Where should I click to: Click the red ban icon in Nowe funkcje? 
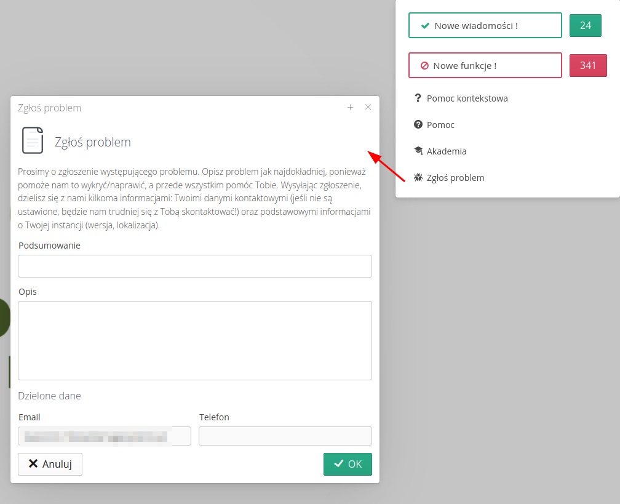(424, 65)
